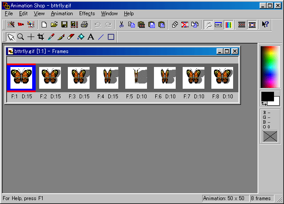Select the Mover crosshair tool
This screenshot has height=204, width=284.
pos(31,37)
